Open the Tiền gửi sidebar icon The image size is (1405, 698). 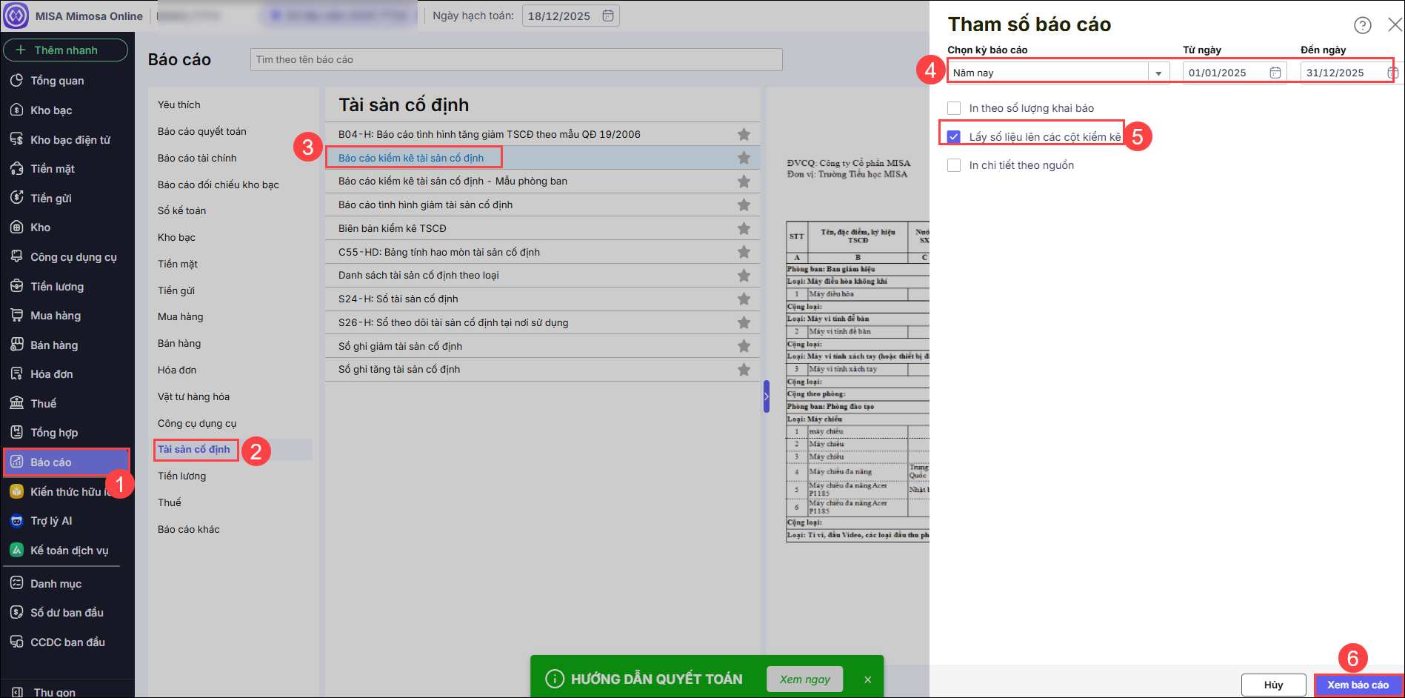[x=16, y=198]
